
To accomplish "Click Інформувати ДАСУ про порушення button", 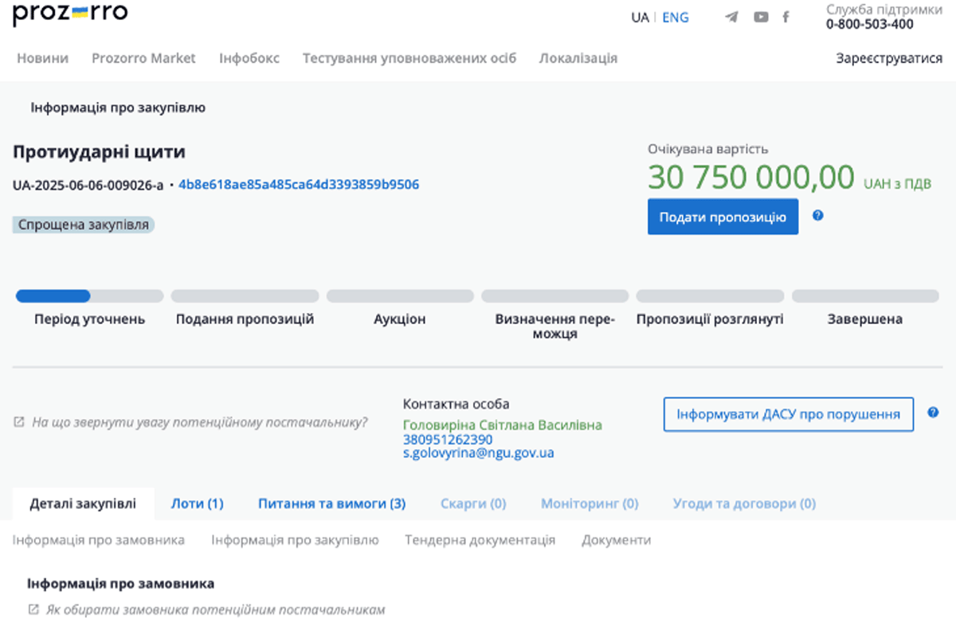I will coord(789,414).
